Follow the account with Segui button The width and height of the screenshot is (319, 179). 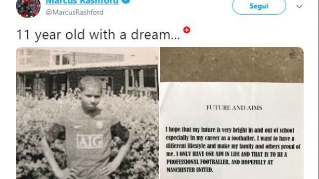[x=259, y=6]
